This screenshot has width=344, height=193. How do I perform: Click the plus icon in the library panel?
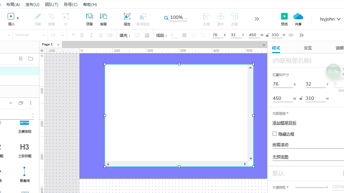tap(11, 103)
